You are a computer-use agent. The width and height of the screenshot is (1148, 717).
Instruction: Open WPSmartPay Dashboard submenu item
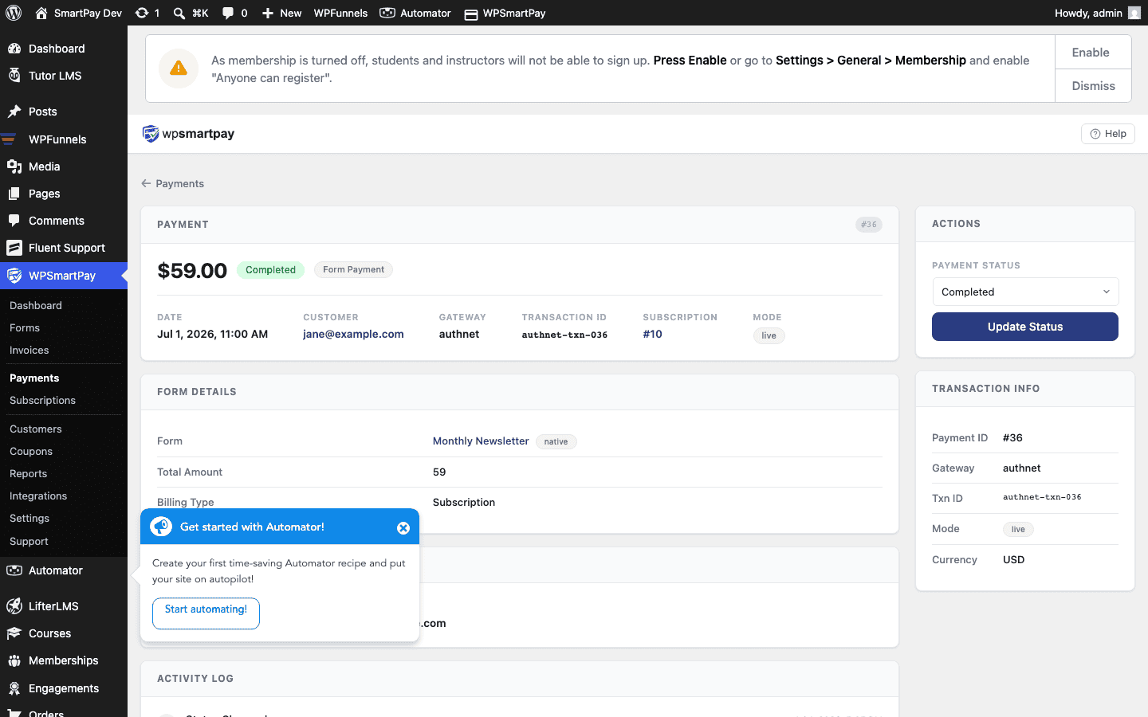[x=36, y=305]
